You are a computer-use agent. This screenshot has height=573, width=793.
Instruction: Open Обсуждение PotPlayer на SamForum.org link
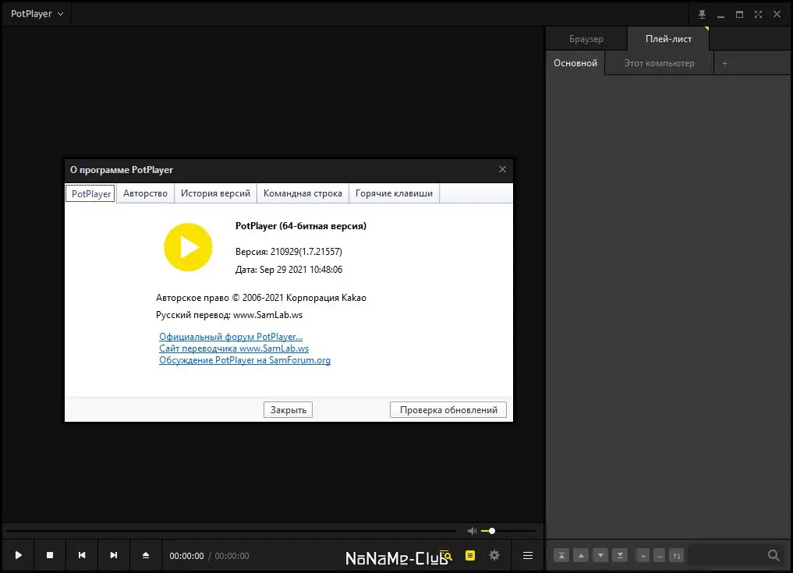(245, 360)
